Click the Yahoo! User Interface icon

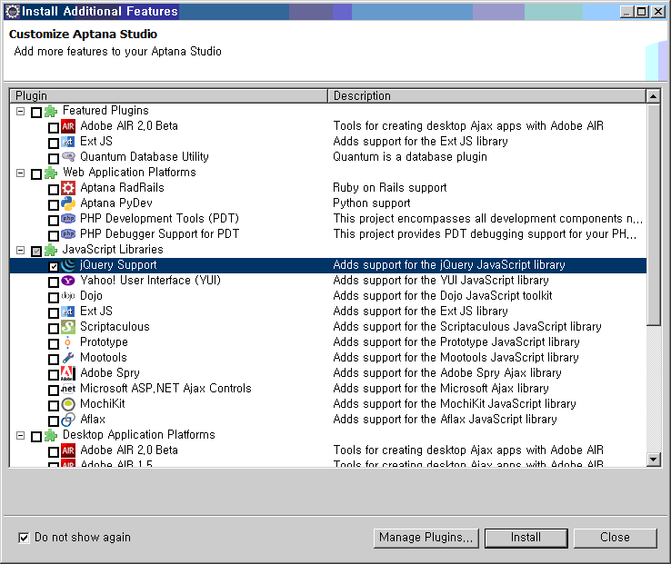pos(68,281)
